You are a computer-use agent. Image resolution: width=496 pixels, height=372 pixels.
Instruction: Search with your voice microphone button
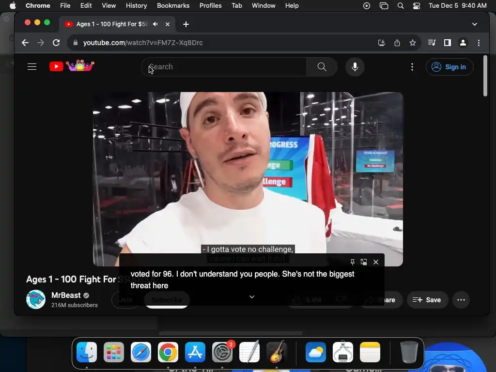click(x=355, y=67)
